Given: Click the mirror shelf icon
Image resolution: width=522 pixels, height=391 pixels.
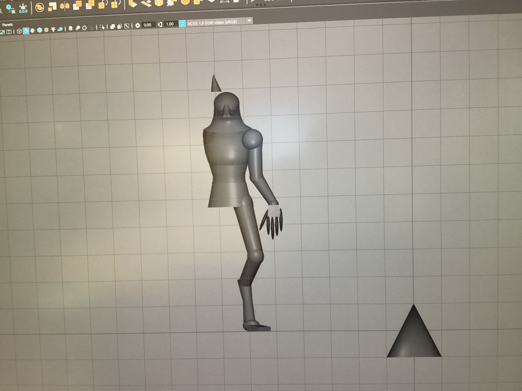Looking at the screenshot, I should click(x=65, y=6).
